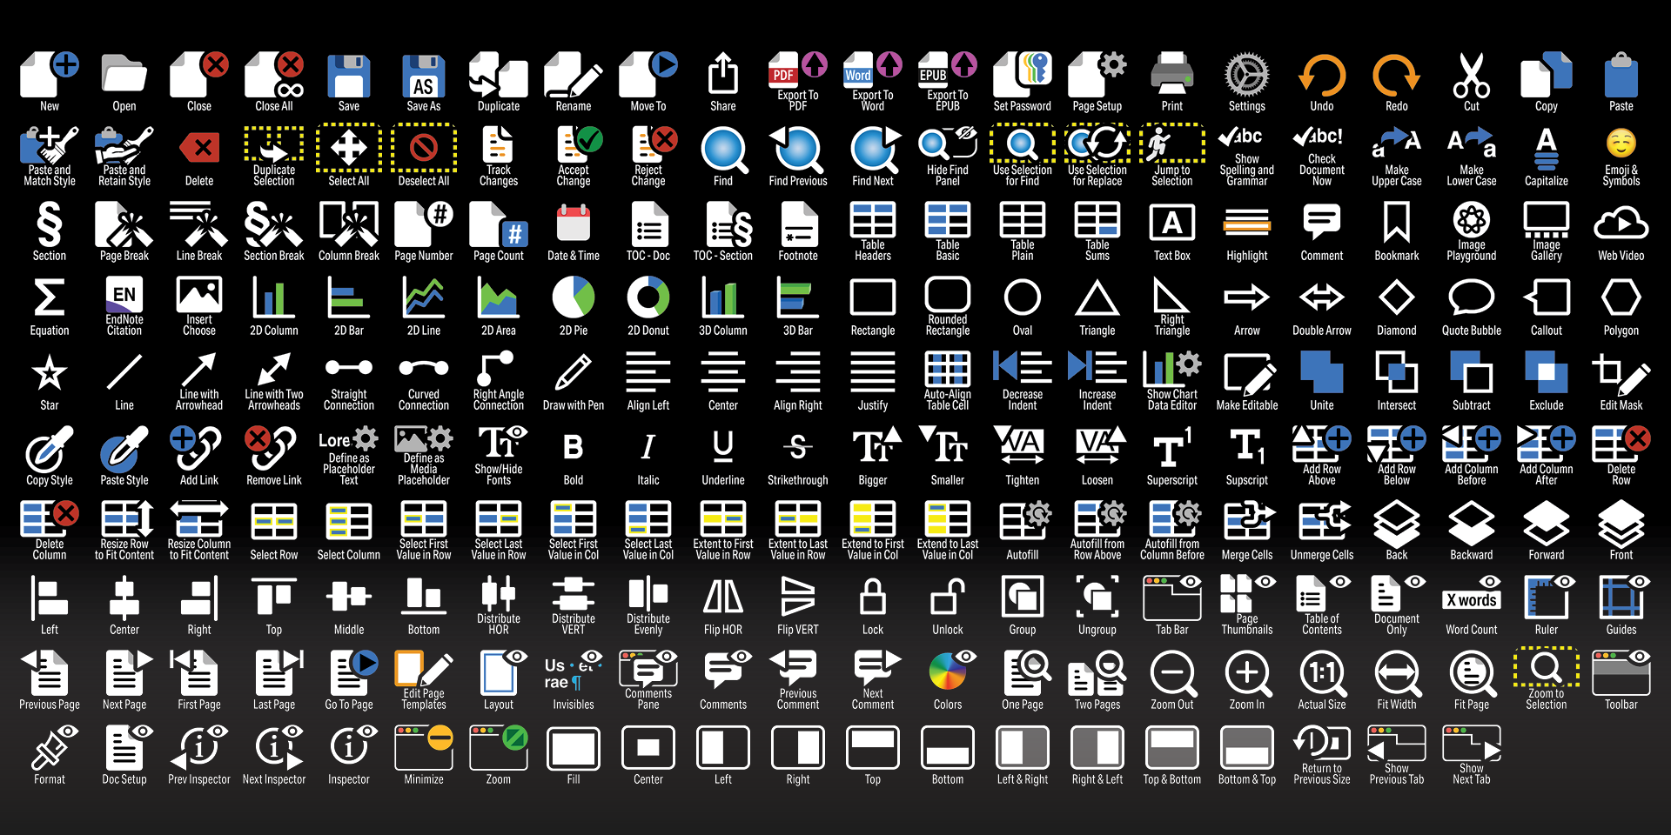Click the Show Next Tab icon
Screen dimensions: 1671x835
click(x=1472, y=744)
